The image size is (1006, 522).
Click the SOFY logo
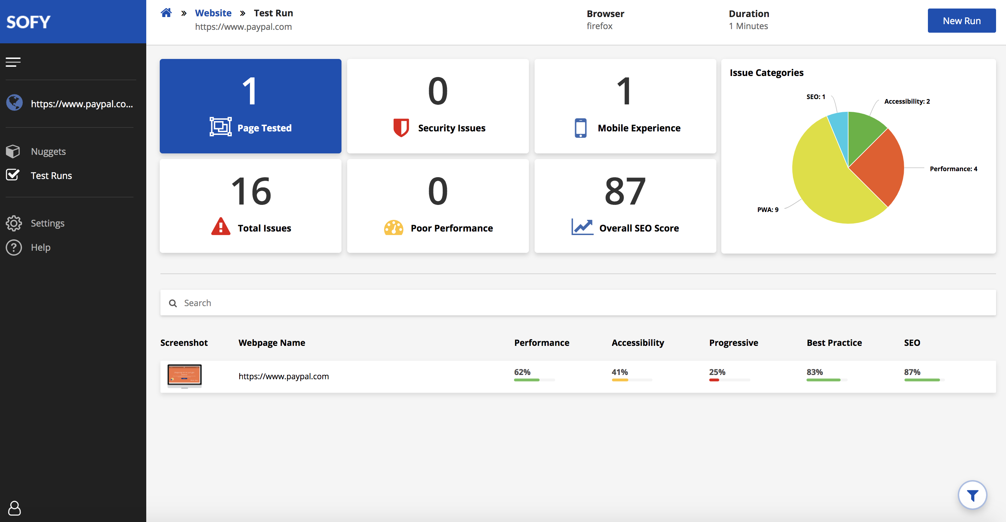pos(28,22)
